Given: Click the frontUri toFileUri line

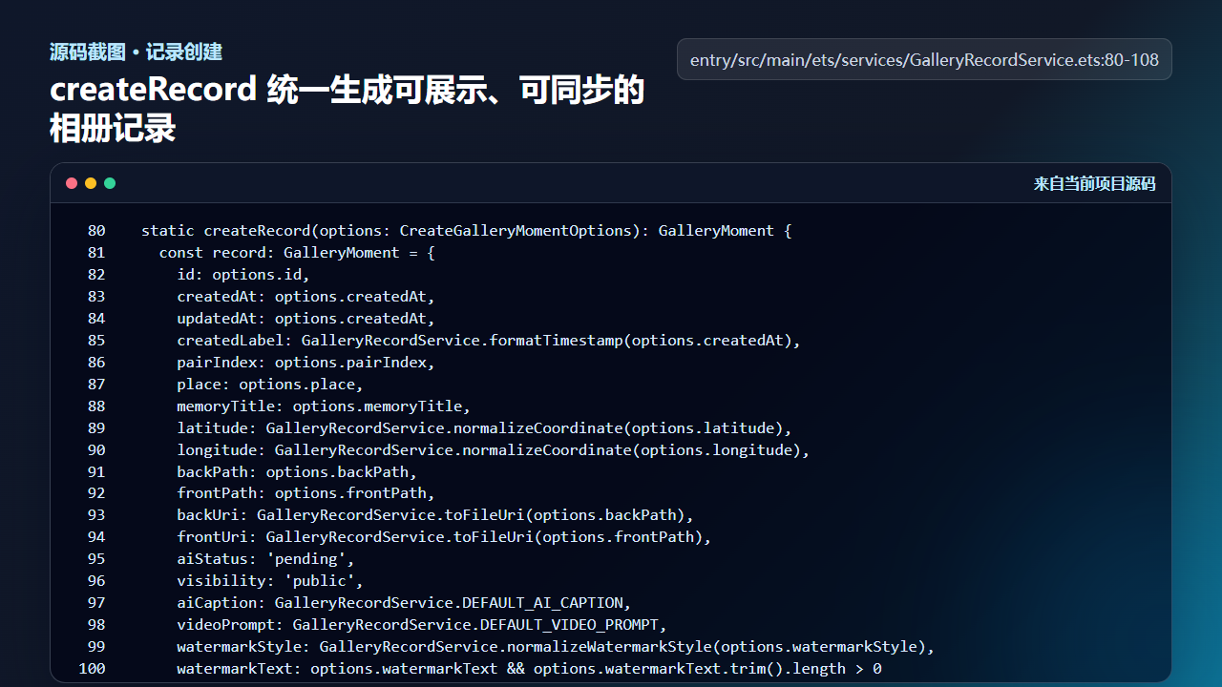Looking at the screenshot, I should click(444, 538).
